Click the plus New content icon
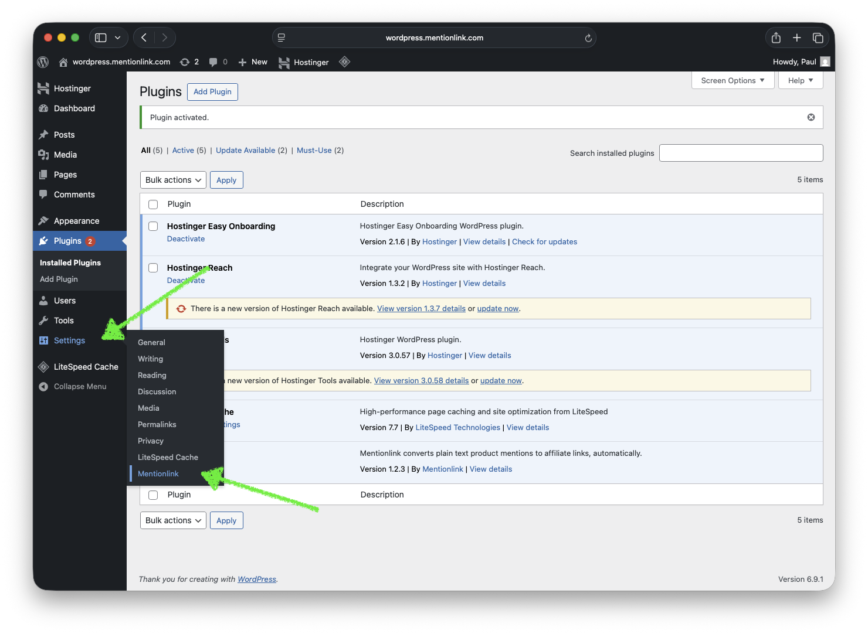868x634 pixels. (x=242, y=62)
